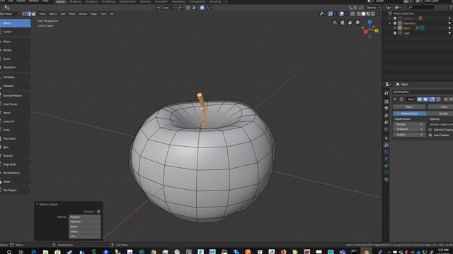Switch to vertex select mode

24,14
